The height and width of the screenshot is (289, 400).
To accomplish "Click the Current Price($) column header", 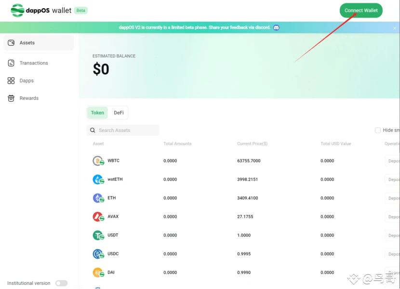I will pos(253,144).
